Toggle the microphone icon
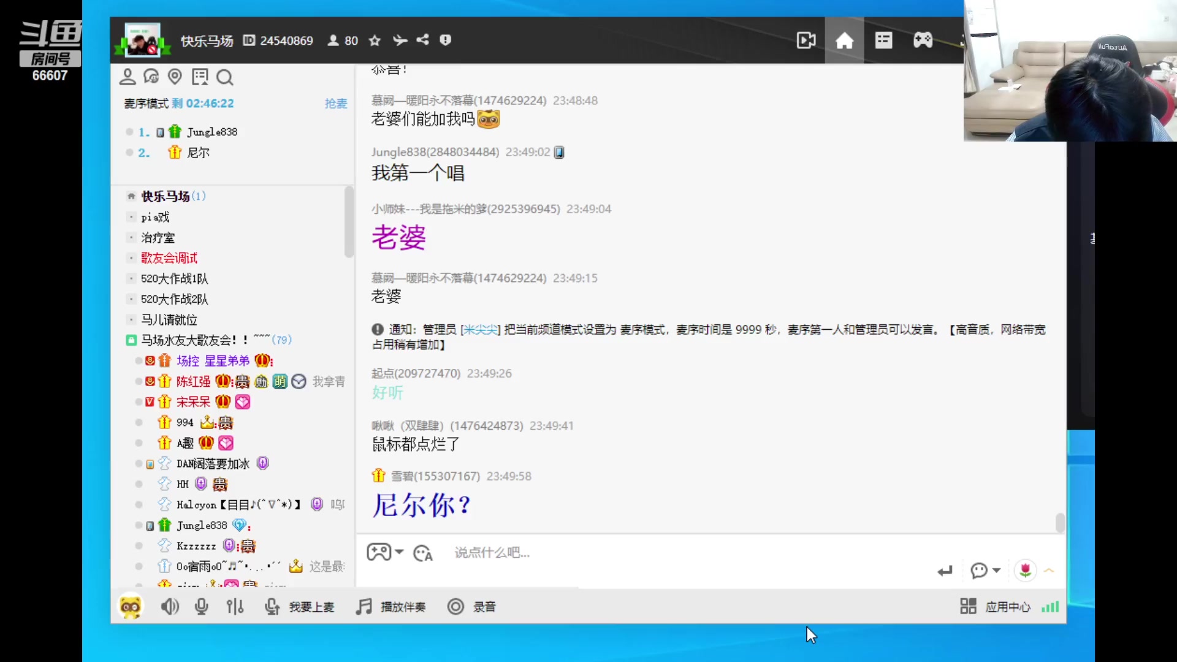Screen dimensions: 1177x662 click(x=201, y=607)
